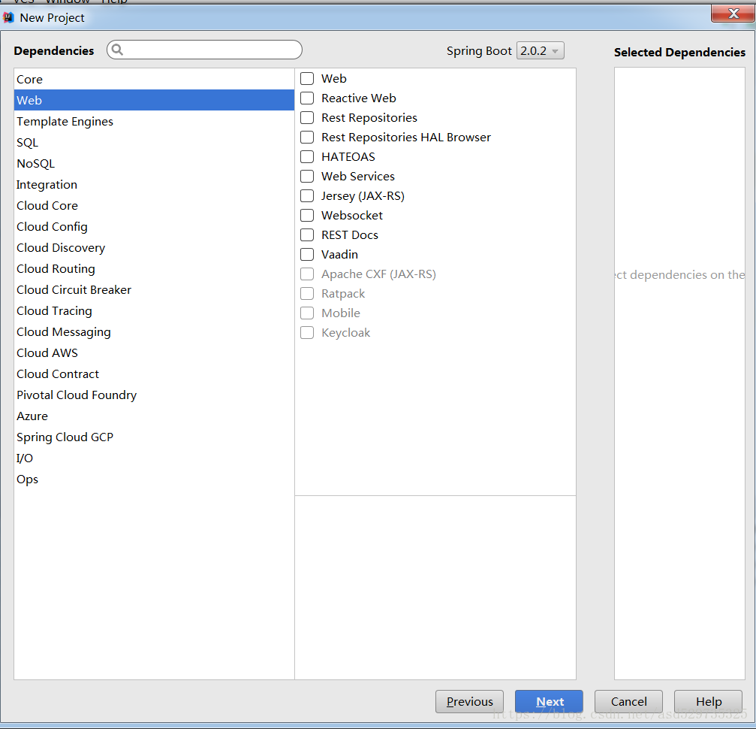
Task: Select the Core category
Action: 154,79
